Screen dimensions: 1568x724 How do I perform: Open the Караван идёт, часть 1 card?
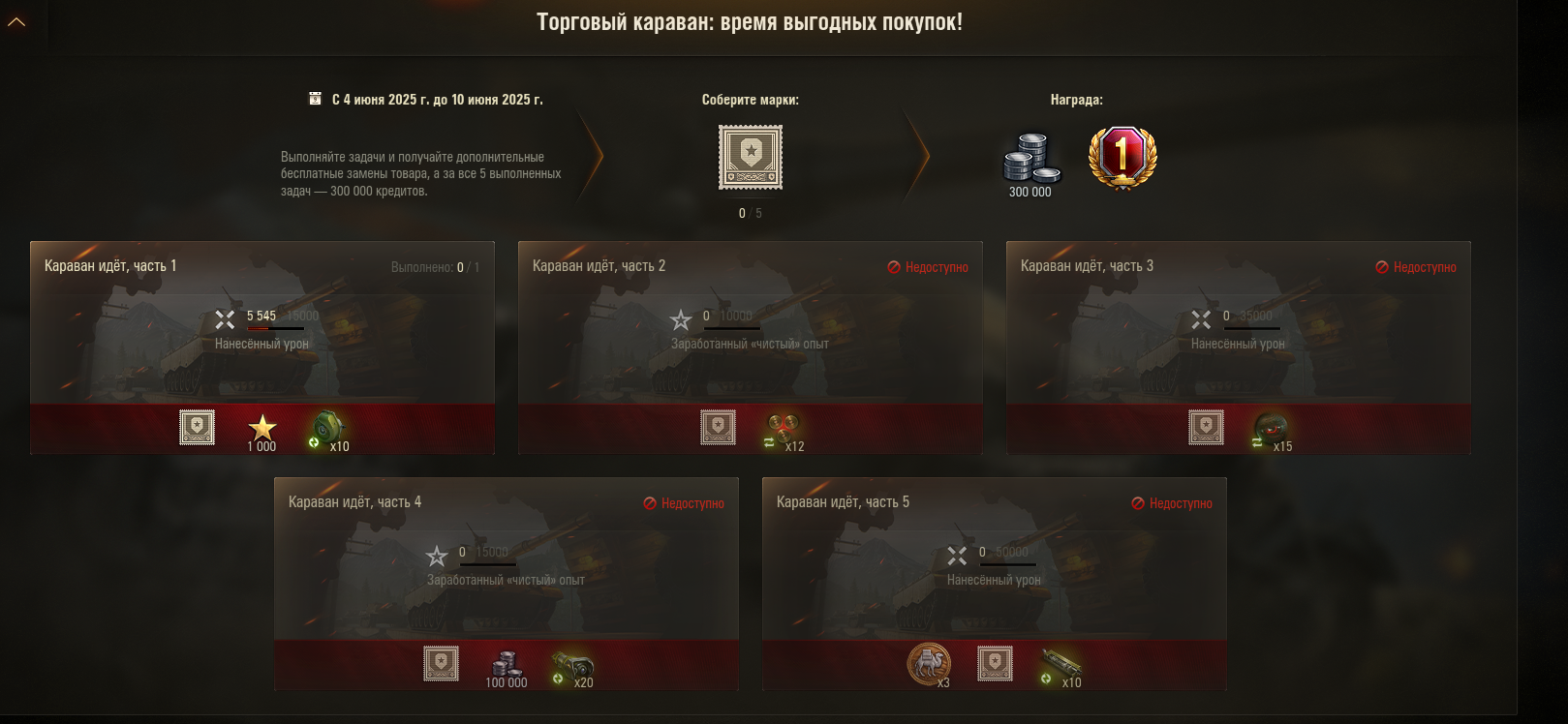click(x=262, y=347)
